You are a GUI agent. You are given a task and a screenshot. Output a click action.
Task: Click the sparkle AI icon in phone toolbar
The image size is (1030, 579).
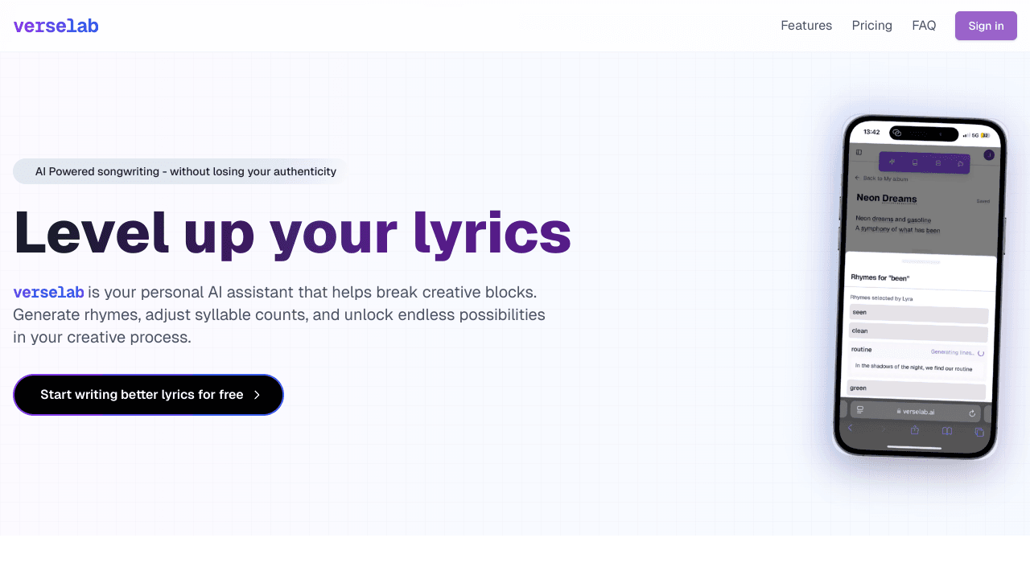(x=892, y=162)
